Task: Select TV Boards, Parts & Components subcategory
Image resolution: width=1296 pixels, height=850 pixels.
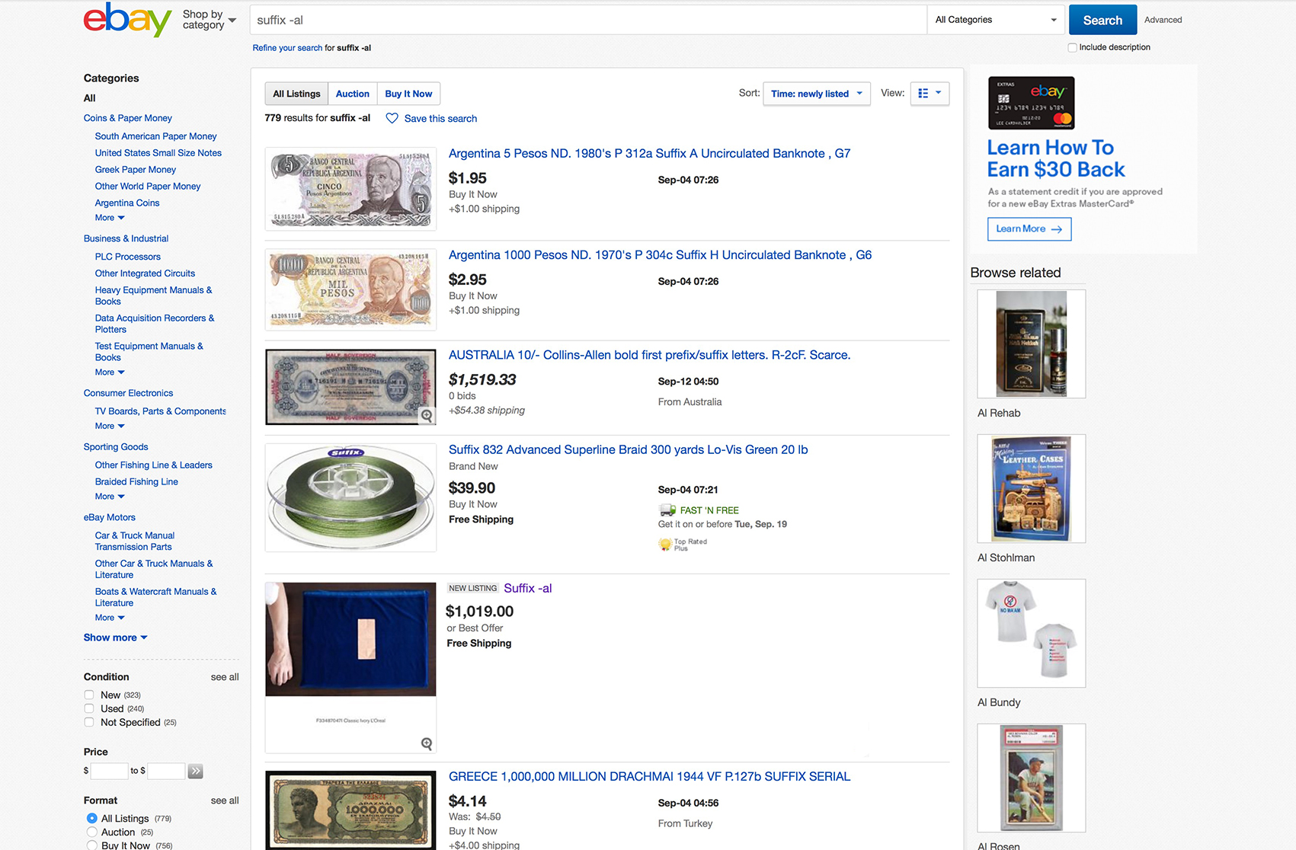Action: [160, 411]
